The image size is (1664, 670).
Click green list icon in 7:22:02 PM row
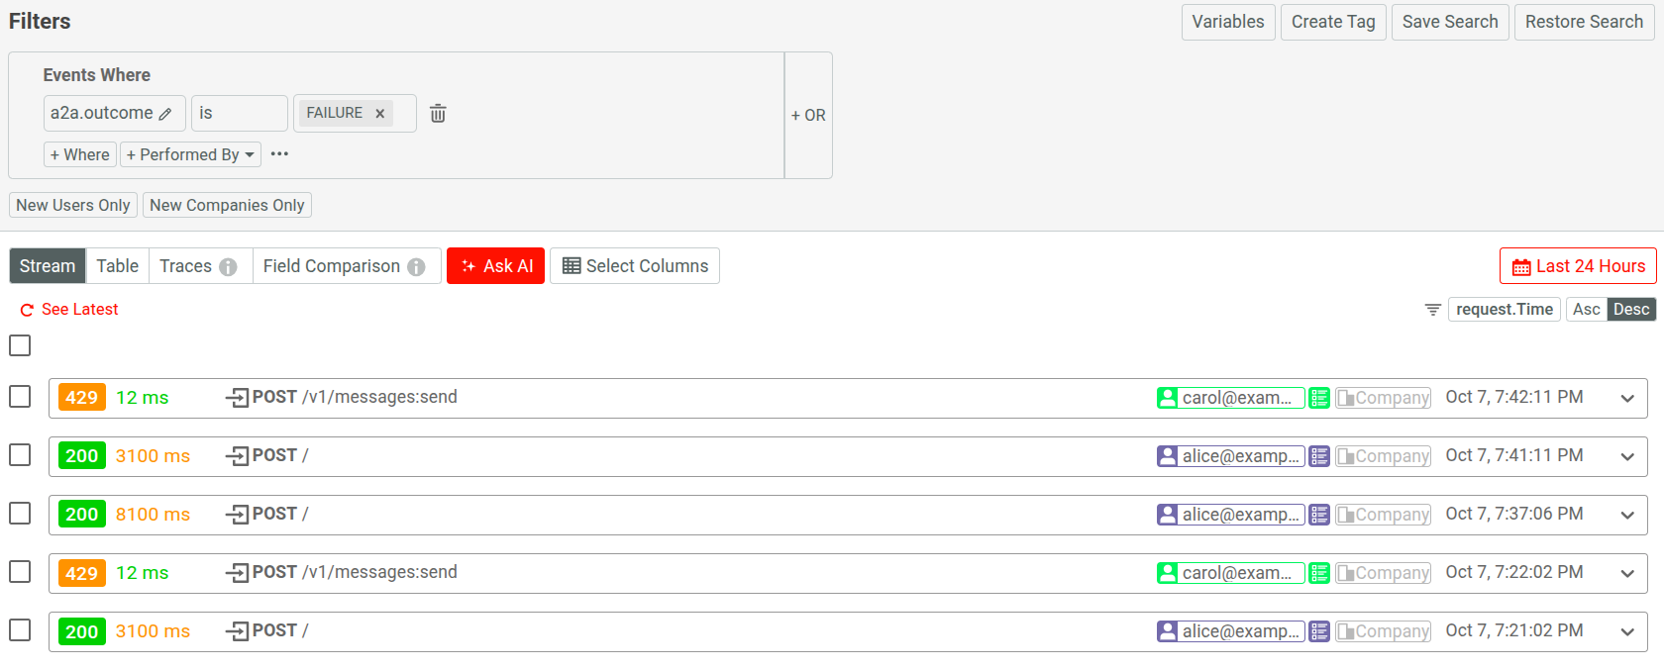click(1318, 573)
